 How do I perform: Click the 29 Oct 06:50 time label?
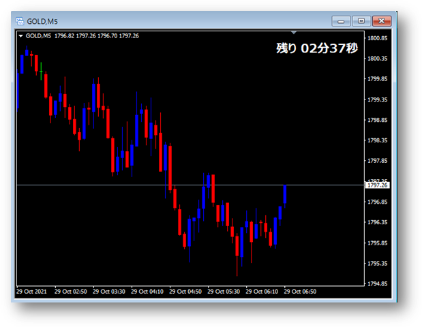[x=300, y=292]
